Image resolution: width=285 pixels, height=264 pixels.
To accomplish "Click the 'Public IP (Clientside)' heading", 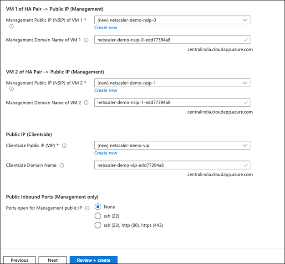I will tap(29, 135).
